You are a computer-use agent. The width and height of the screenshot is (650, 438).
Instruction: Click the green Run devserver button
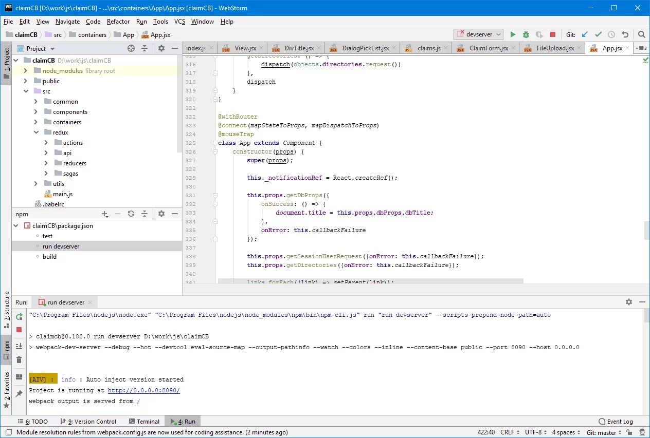coord(513,34)
